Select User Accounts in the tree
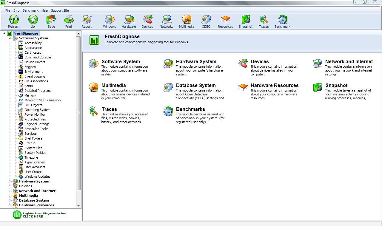The image size is (382, 226). pos(35,167)
